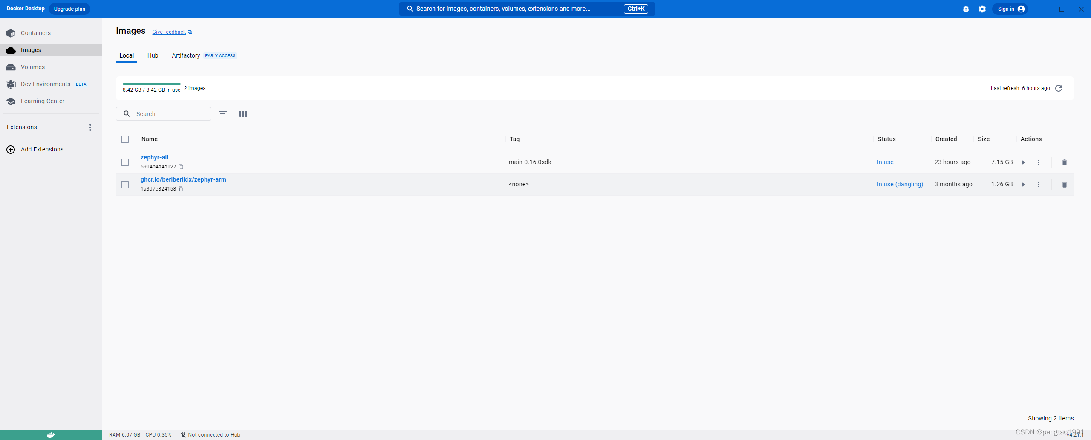Refresh the images list
The height and width of the screenshot is (440, 1091).
point(1059,88)
